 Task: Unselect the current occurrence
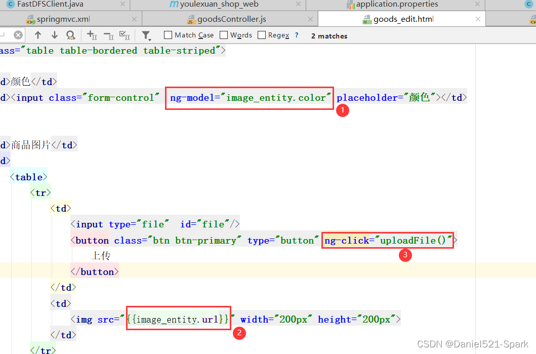click(x=109, y=35)
